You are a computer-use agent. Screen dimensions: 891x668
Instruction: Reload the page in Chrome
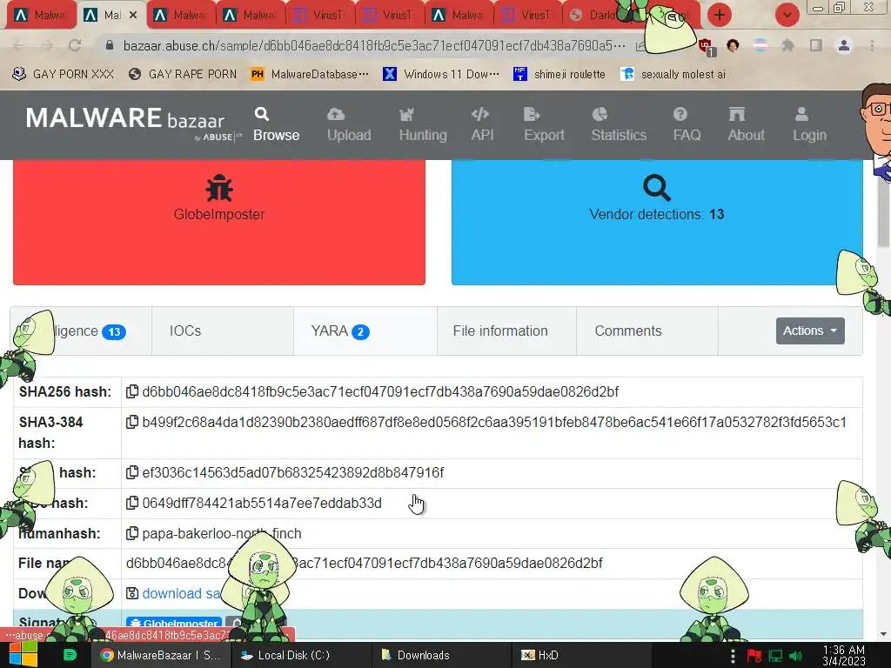(75, 45)
